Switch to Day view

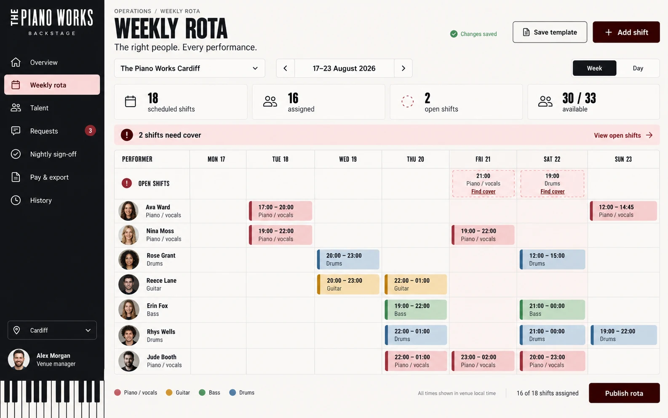click(638, 68)
